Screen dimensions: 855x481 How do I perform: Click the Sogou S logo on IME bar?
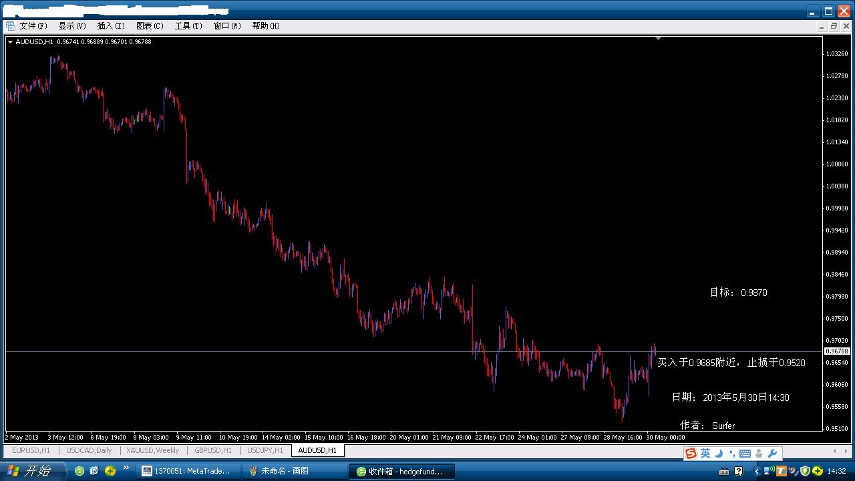point(691,454)
